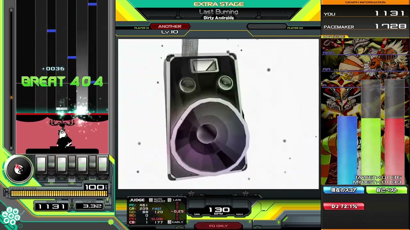410x230 pixels.
Task: Click the timing offset meter showing -0.25
Action: click(177, 211)
